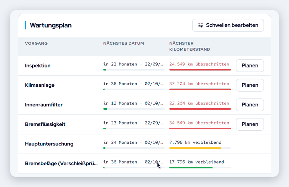Click the yellow mileage bar for Hauptuntersuchung
The height and width of the screenshot is (187, 289).
click(x=195, y=148)
